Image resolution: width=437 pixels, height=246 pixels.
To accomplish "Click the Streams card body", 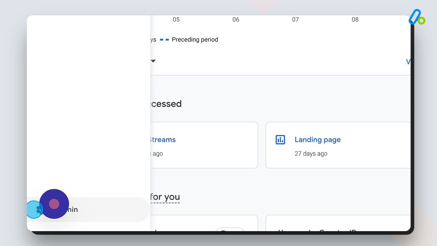I will 204,145.
